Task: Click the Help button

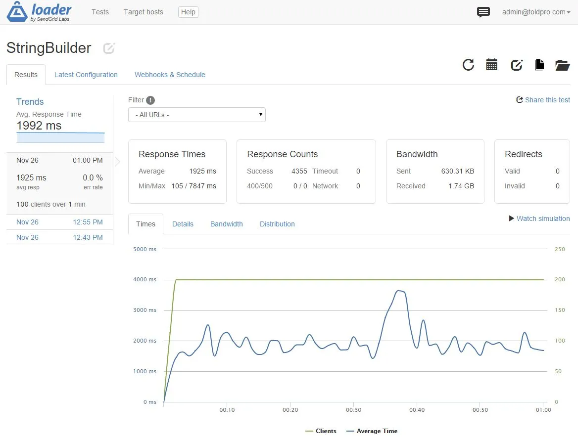Action: (188, 12)
